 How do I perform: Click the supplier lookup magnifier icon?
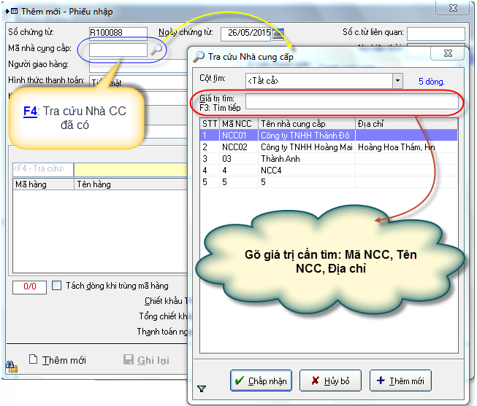pos(158,50)
